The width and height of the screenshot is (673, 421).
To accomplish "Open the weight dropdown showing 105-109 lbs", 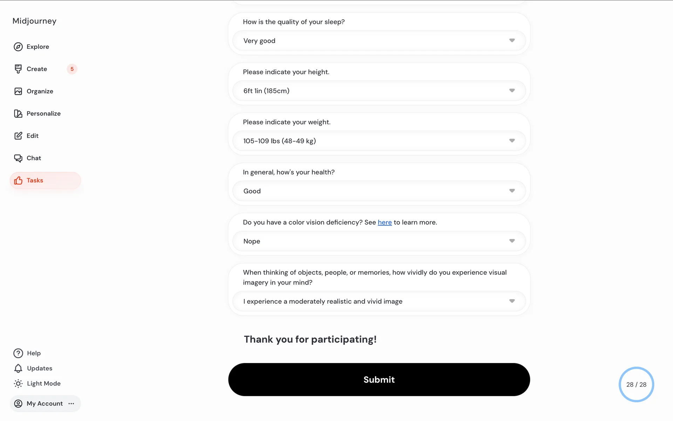I will click(x=379, y=141).
